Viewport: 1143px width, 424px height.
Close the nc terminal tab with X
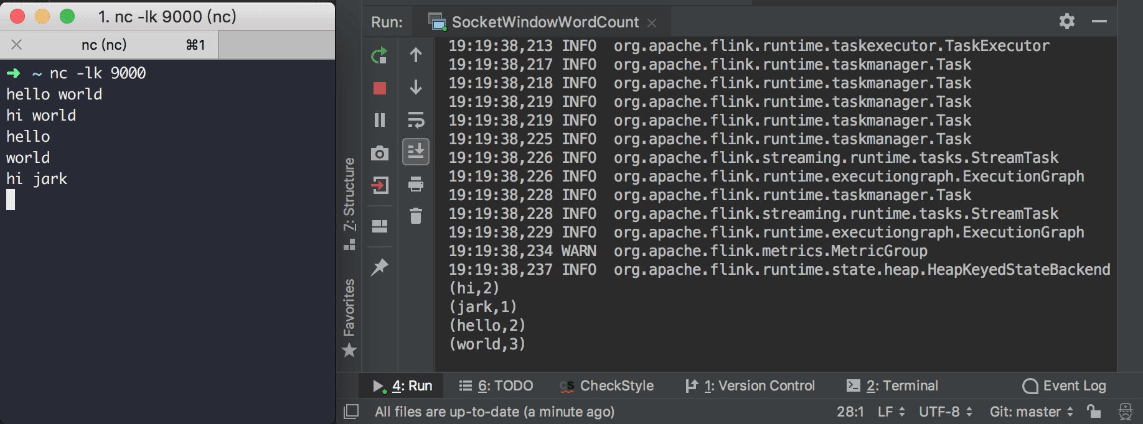pyautogui.click(x=17, y=45)
